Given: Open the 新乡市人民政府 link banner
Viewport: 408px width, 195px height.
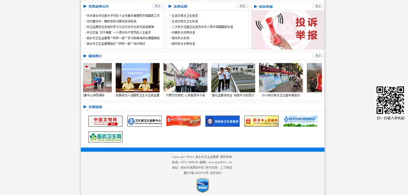Looking at the screenshot, I should pos(261,121).
